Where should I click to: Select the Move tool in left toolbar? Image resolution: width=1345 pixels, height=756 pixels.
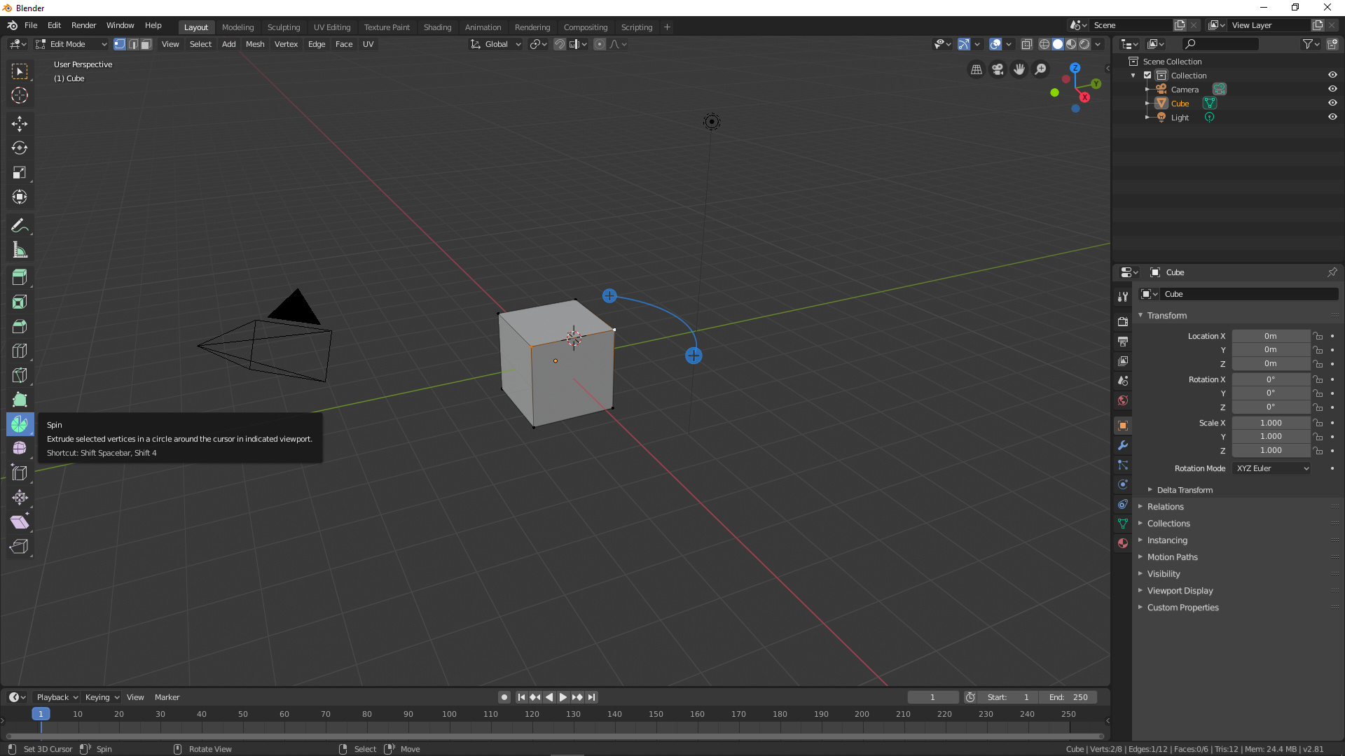coord(20,124)
